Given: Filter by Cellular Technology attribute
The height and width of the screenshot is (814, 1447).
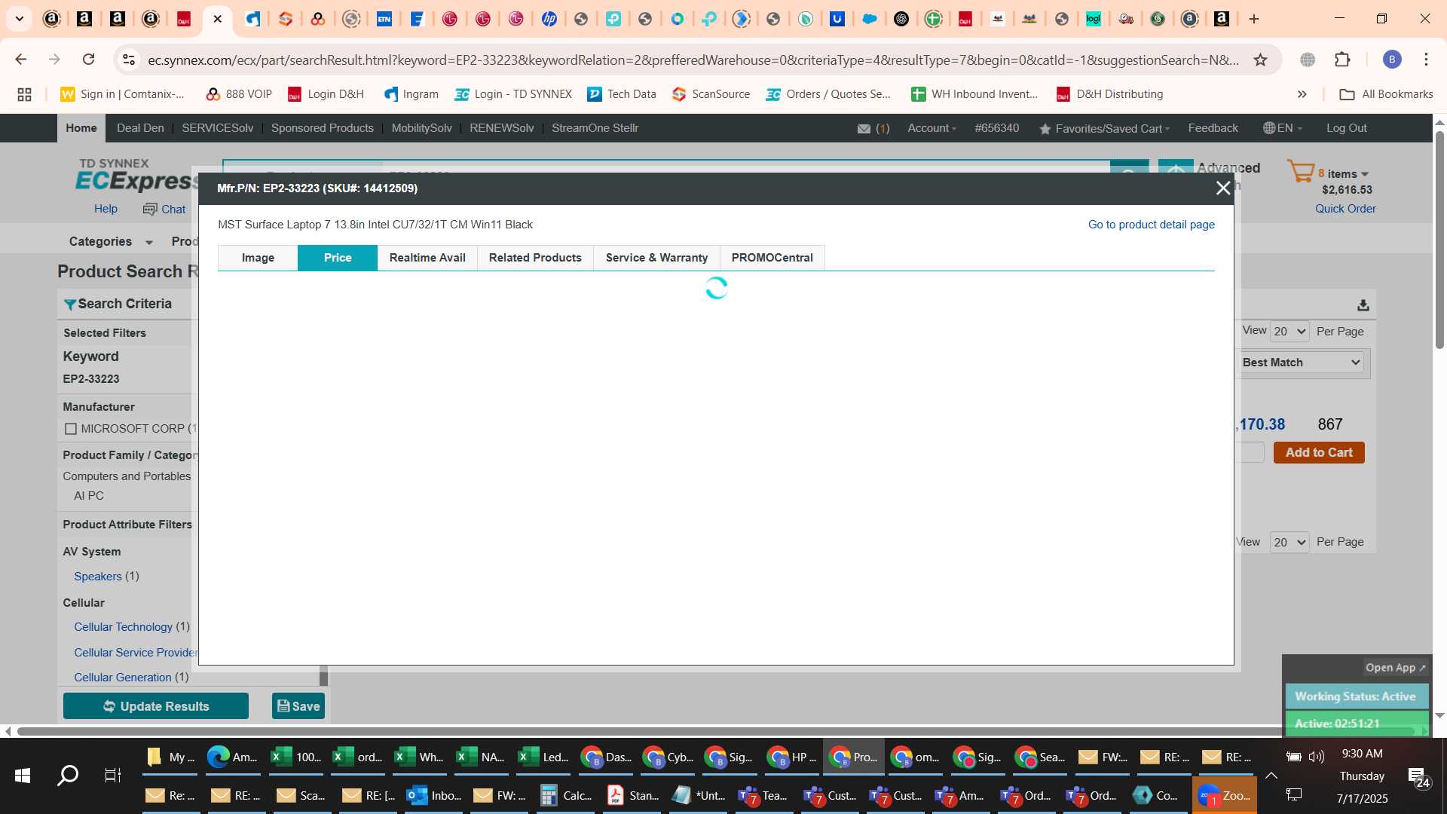Looking at the screenshot, I should pyautogui.click(x=123, y=627).
